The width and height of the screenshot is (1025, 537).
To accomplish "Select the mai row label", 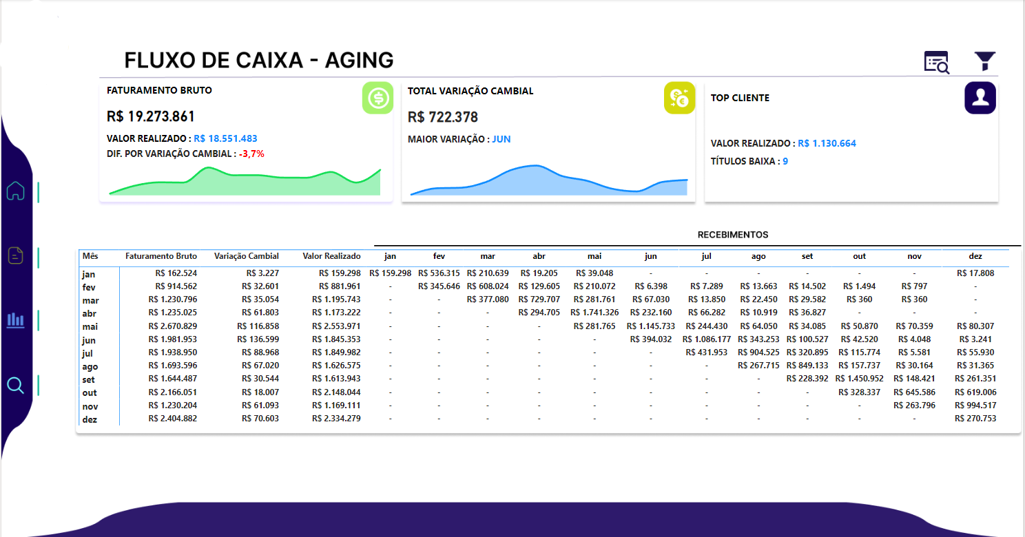I will pyautogui.click(x=89, y=327).
